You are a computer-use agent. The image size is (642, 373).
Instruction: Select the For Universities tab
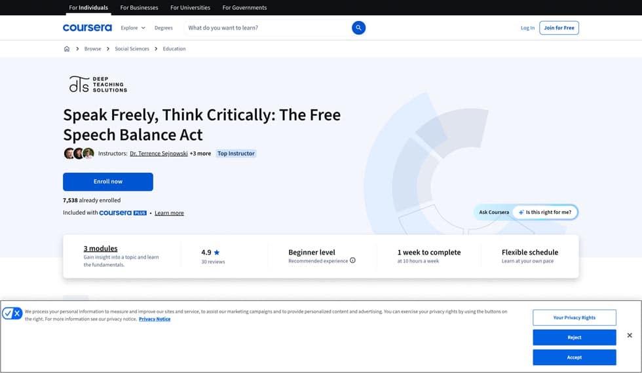pyautogui.click(x=191, y=7)
